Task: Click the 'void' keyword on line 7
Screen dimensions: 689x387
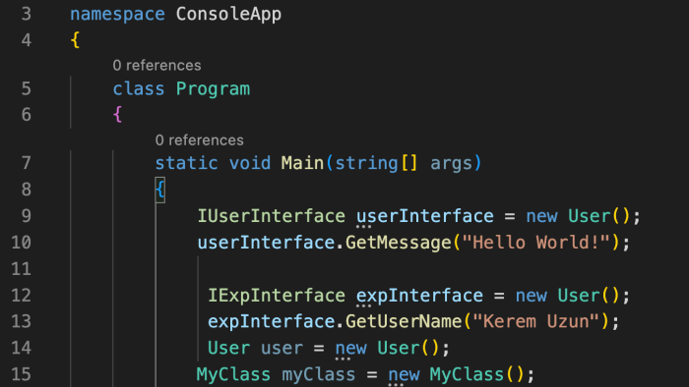Action: pyautogui.click(x=250, y=163)
